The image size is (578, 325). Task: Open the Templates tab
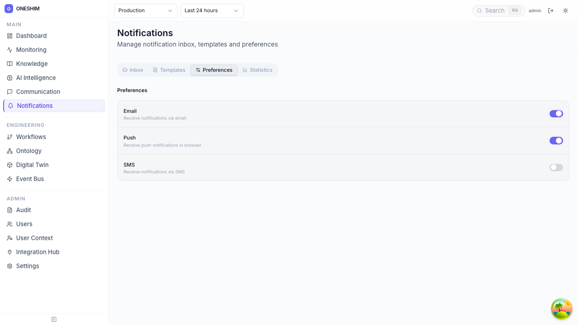click(169, 70)
